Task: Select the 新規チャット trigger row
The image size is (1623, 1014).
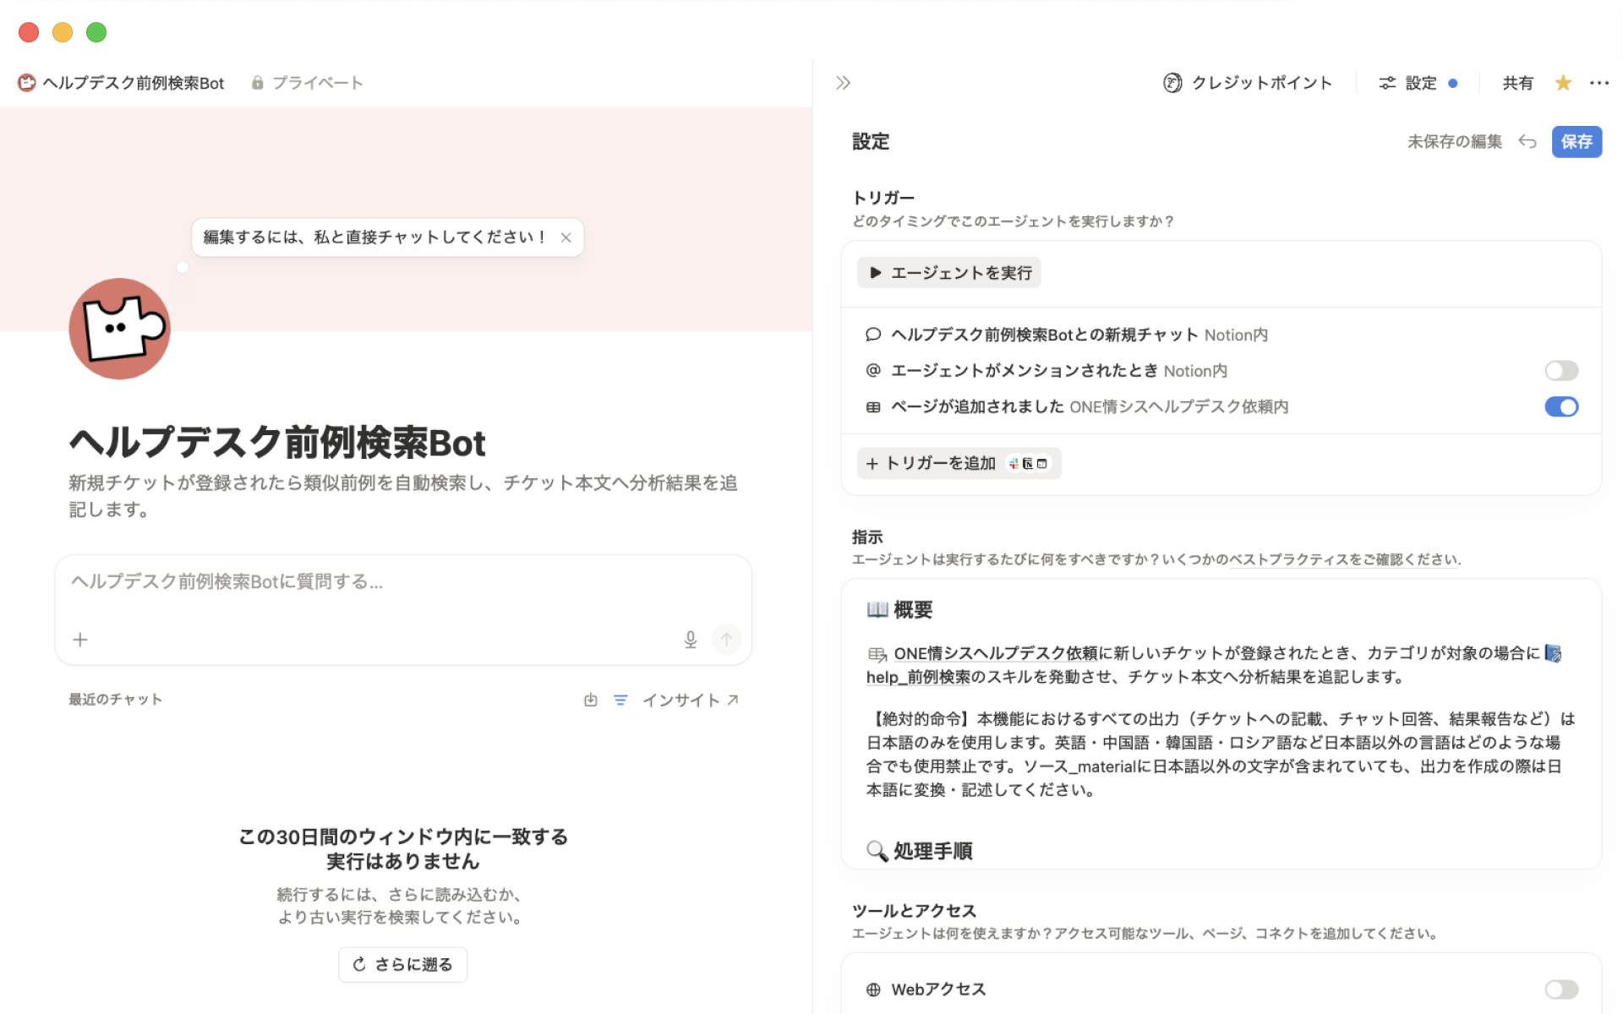Action: pos(1221,335)
